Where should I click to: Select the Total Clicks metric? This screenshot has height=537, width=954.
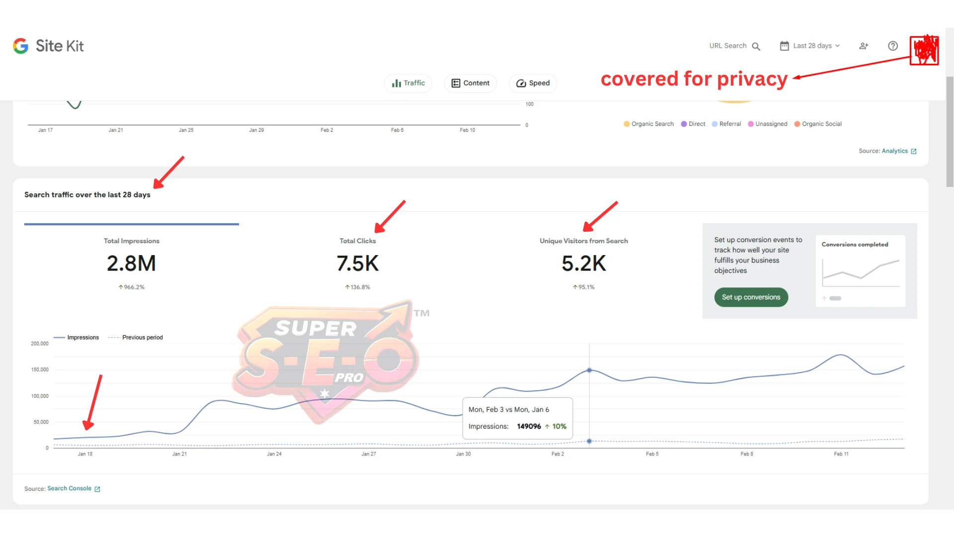pyautogui.click(x=357, y=263)
